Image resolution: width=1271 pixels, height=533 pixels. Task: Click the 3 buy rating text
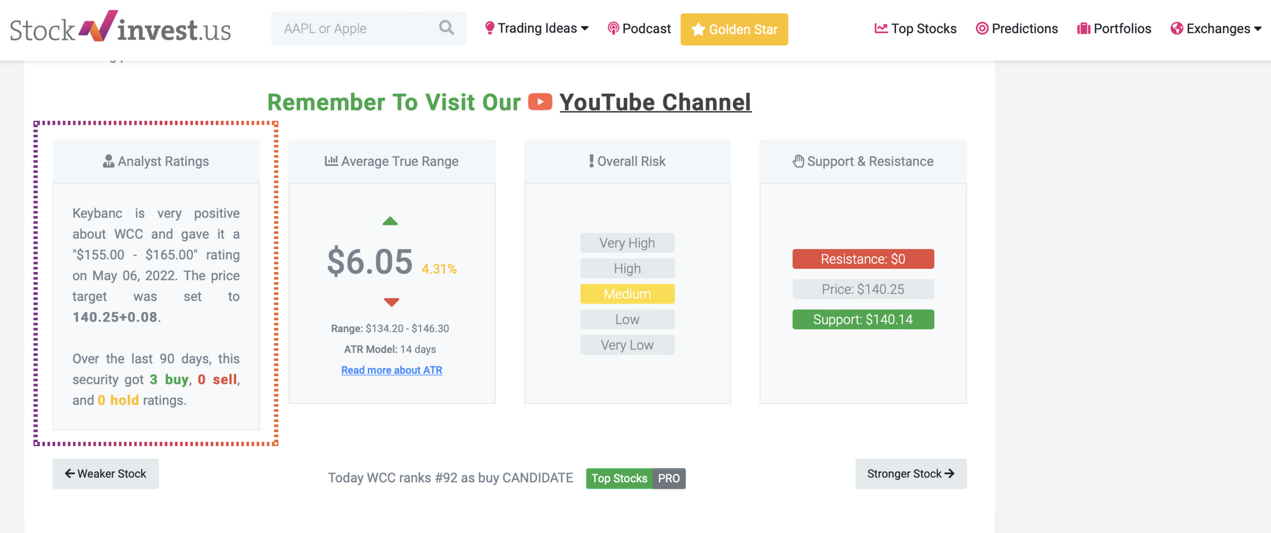[169, 380]
